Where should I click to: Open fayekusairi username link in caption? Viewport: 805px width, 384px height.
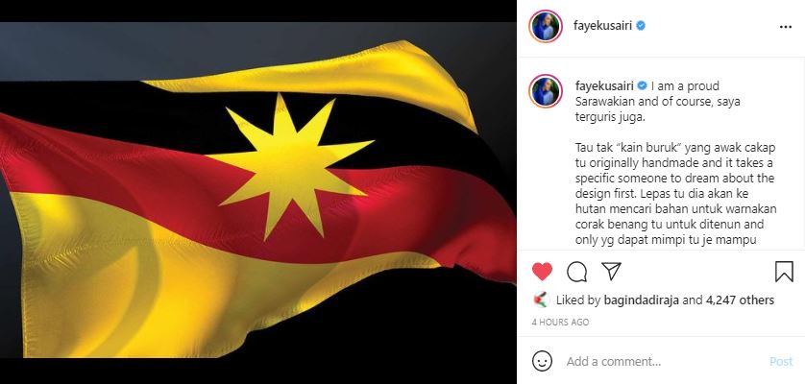pos(605,85)
